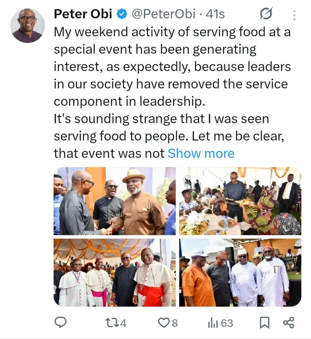
Task: Open view analytics bar chart icon
Action: click(x=213, y=323)
